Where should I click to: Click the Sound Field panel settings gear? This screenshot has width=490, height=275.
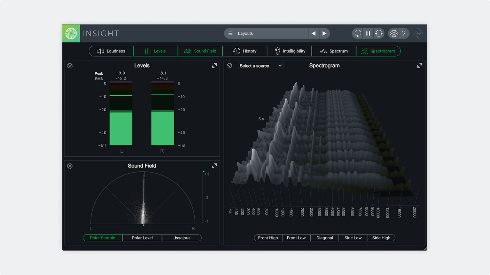coord(70,166)
